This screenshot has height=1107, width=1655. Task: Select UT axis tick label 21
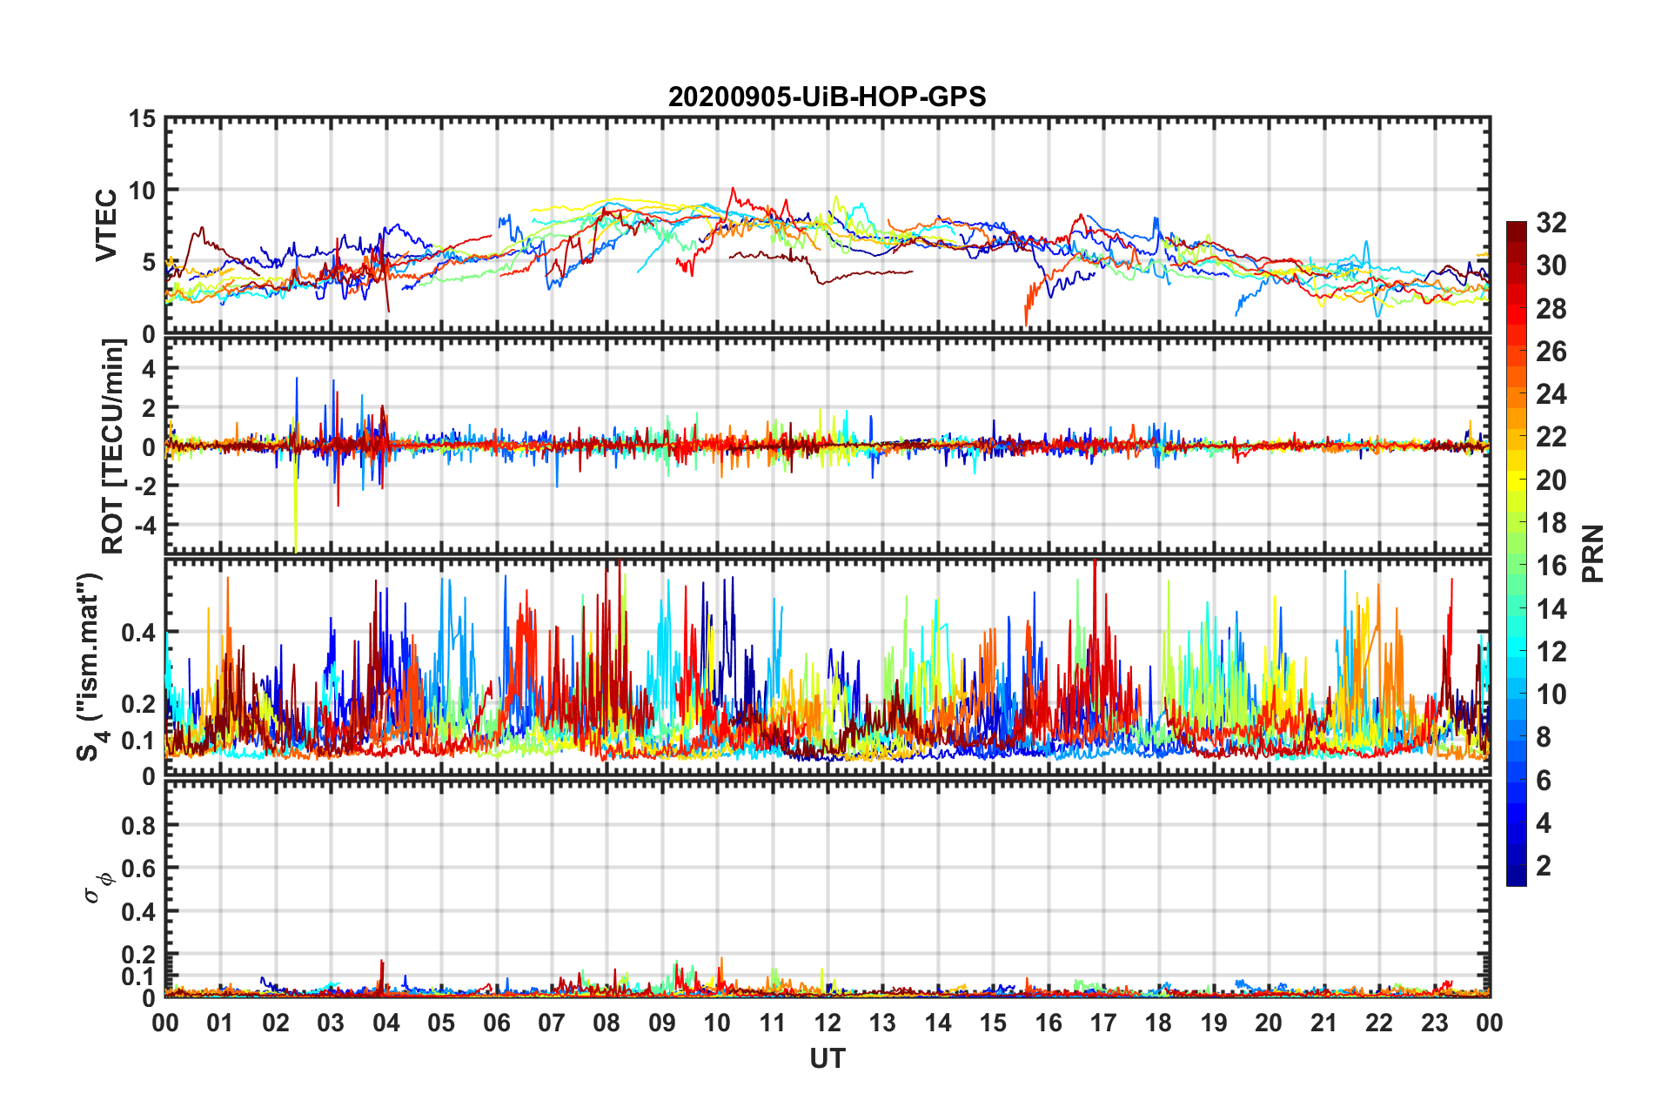tap(1324, 1023)
